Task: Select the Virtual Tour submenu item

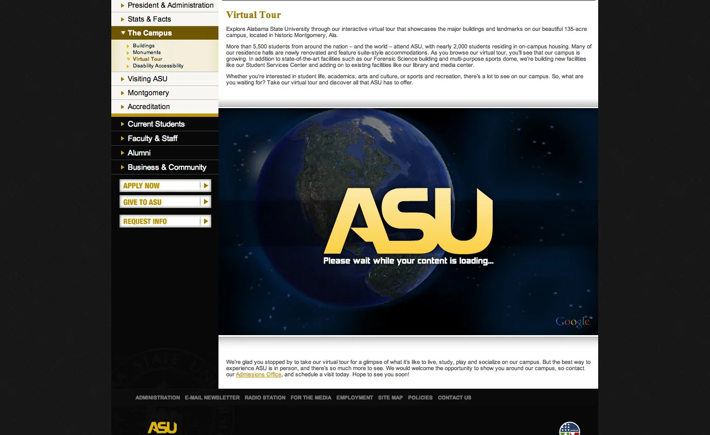Action: (147, 59)
